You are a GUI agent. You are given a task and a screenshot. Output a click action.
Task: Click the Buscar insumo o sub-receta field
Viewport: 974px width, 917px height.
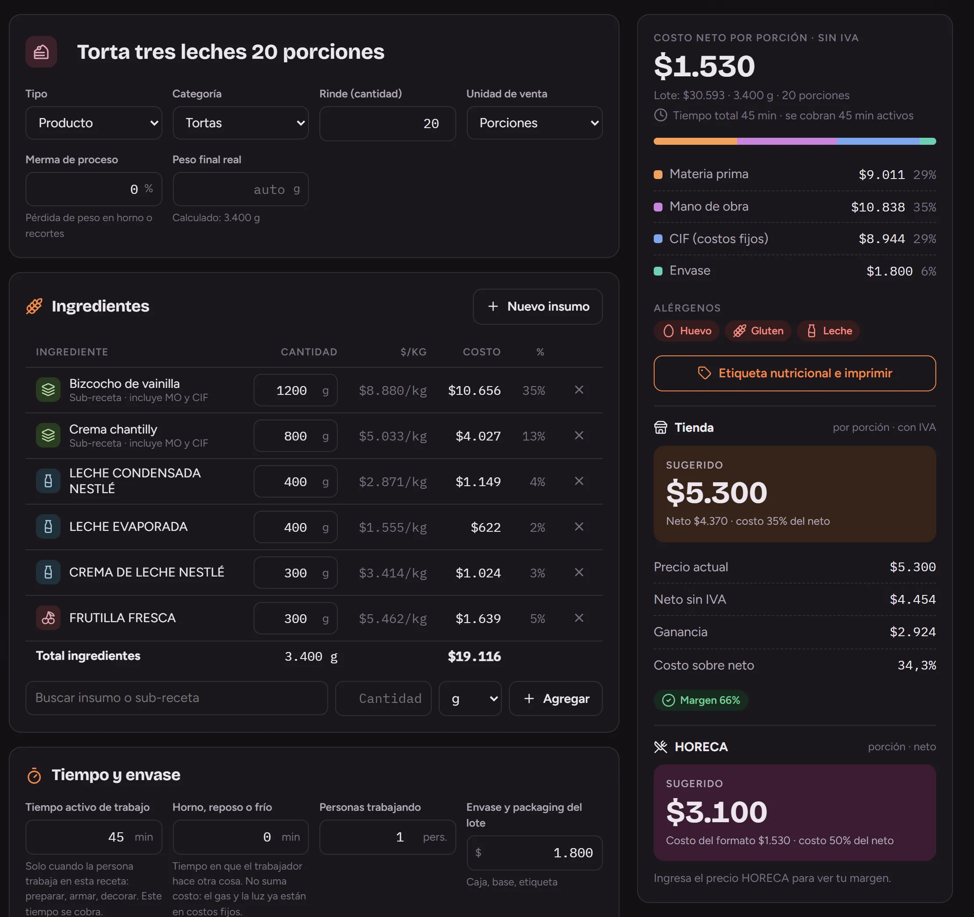(x=176, y=698)
